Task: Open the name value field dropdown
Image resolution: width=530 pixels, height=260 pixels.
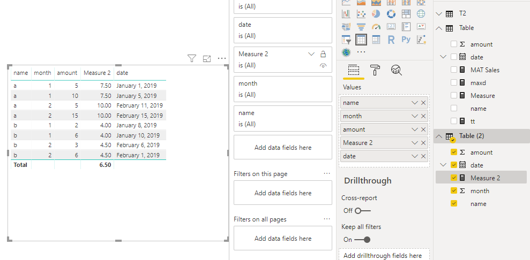Action: [414, 103]
